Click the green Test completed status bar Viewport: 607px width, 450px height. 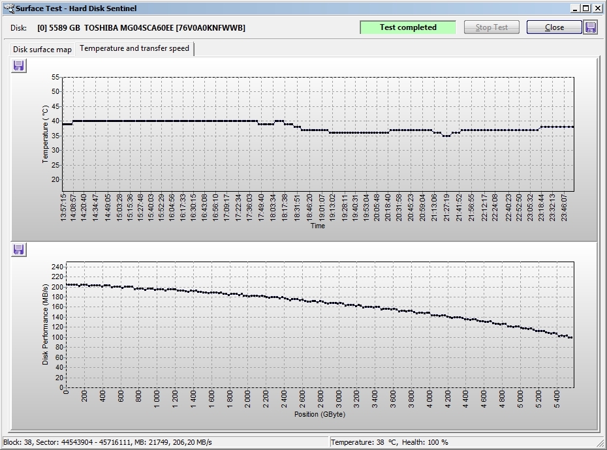coord(408,27)
